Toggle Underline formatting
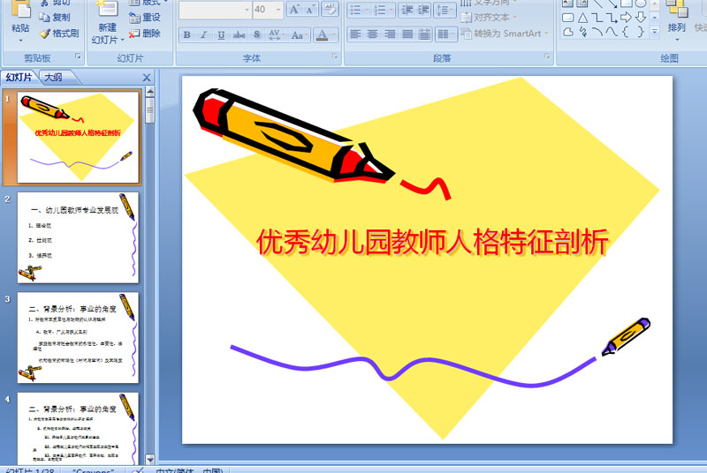Screen dimensions: 707x473 [x=221, y=35]
